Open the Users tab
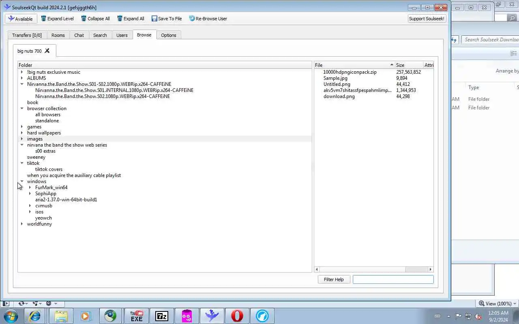 (122, 35)
